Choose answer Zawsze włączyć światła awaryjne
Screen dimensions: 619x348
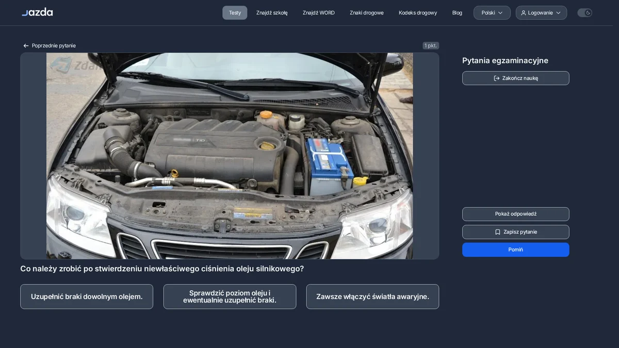372,297
